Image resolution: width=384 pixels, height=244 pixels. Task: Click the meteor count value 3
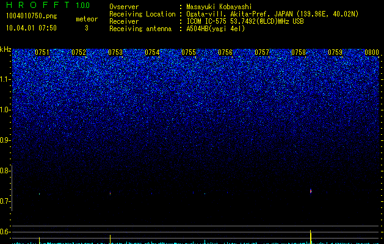tap(87, 28)
